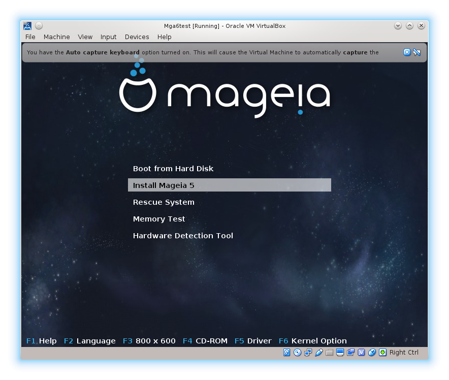
Task: Close the VirtualBox window
Action: (x=421, y=26)
